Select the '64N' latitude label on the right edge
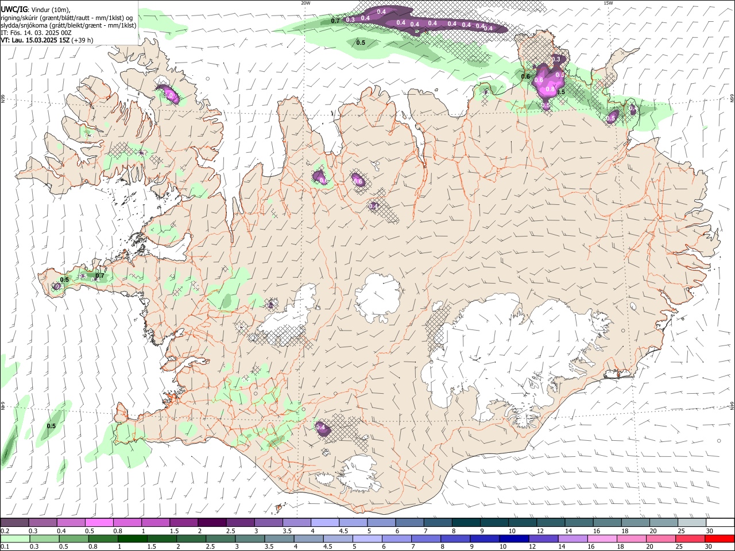 732,405
